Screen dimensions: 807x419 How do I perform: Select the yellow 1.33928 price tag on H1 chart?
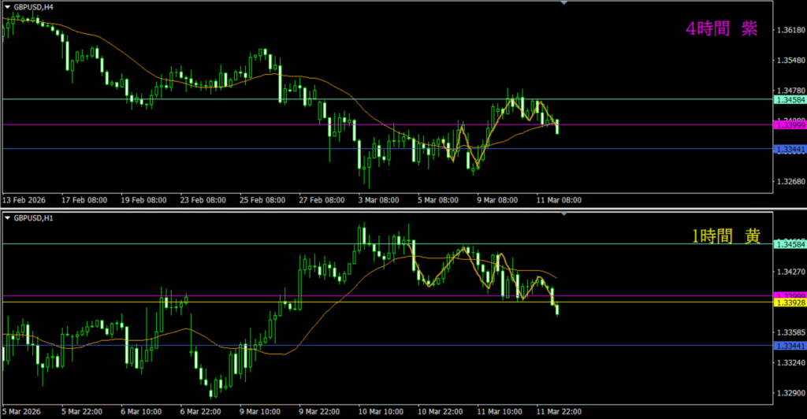click(x=790, y=302)
